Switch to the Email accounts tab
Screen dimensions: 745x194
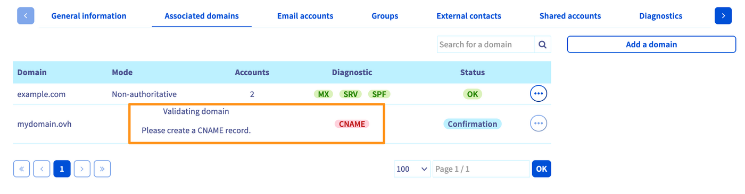[x=305, y=16]
